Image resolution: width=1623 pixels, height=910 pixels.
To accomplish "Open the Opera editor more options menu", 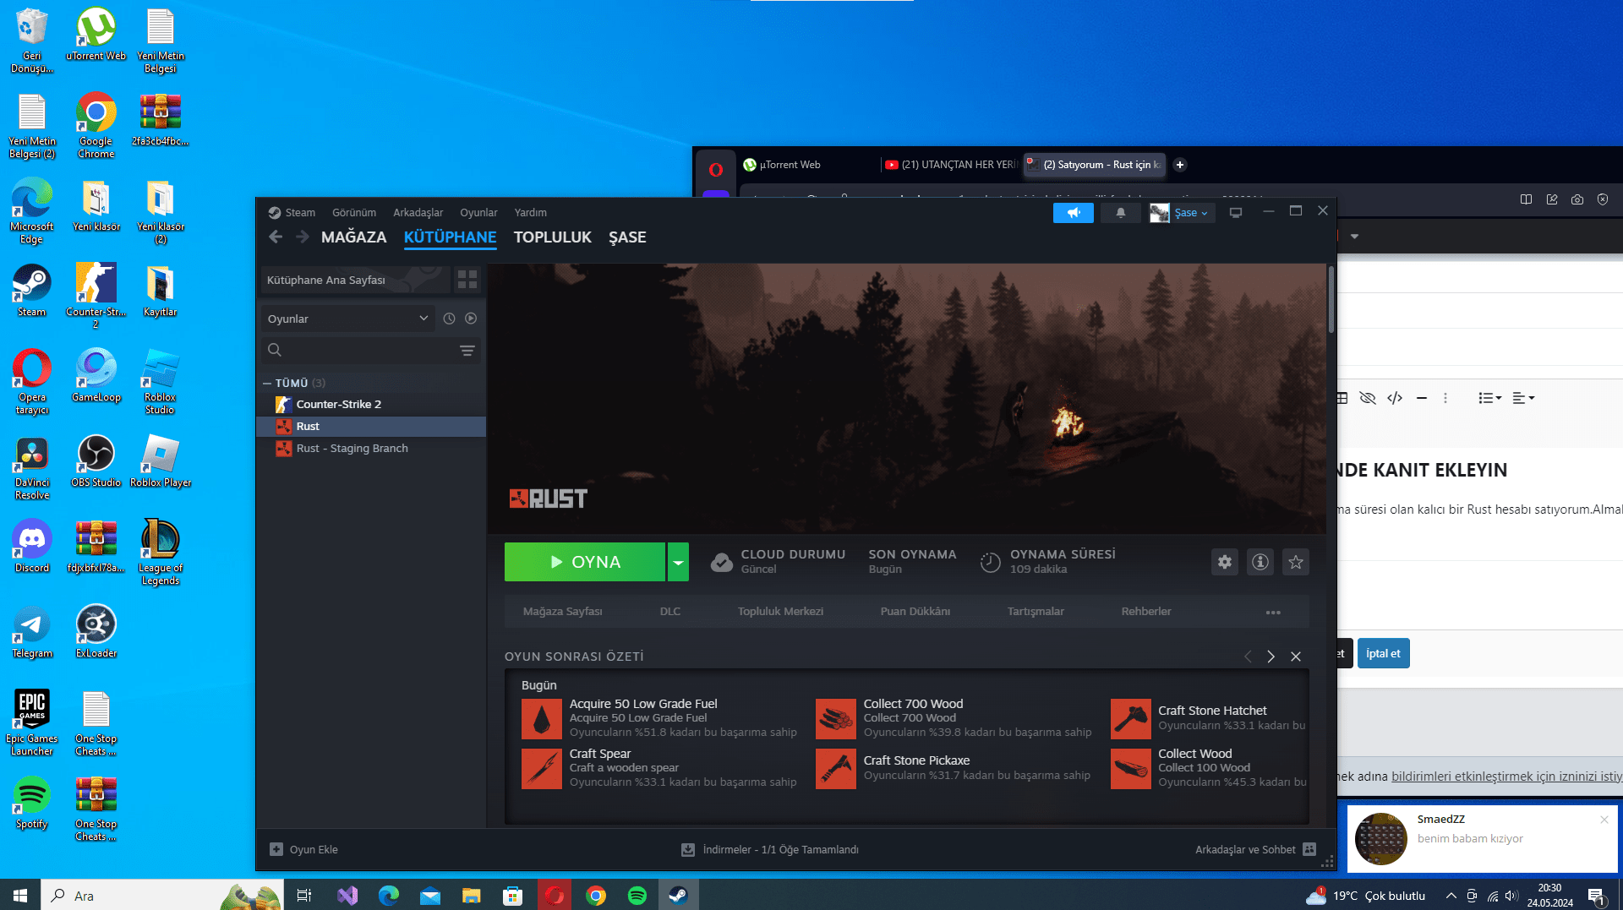I will pos(1445,398).
